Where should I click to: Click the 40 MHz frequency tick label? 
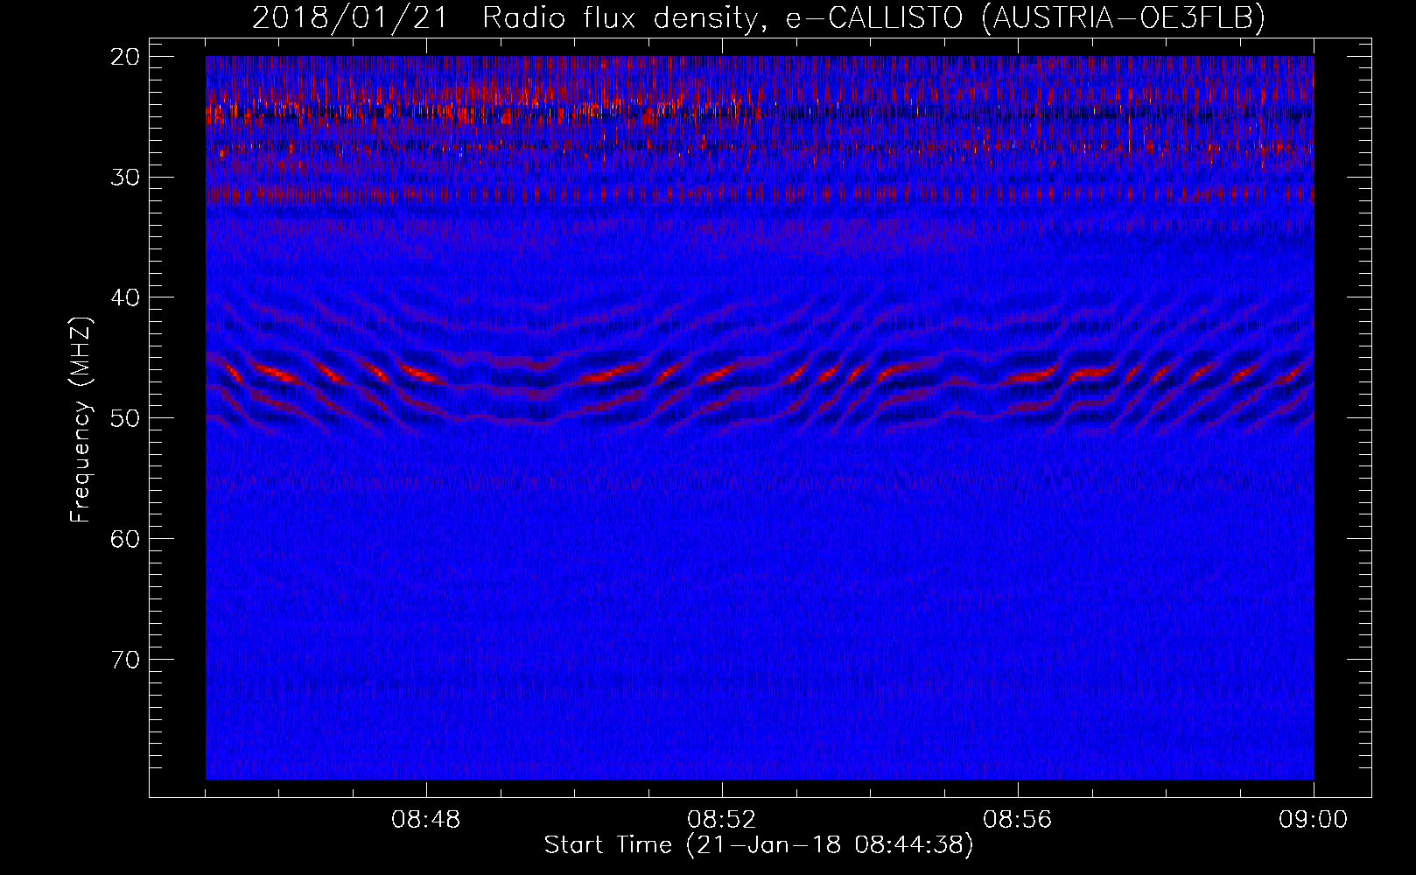pos(126,297)
